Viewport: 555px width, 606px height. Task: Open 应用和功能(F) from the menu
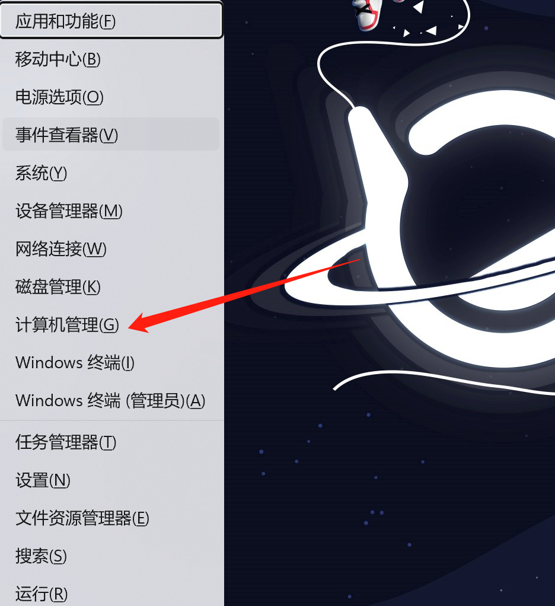tap(111, 21)
